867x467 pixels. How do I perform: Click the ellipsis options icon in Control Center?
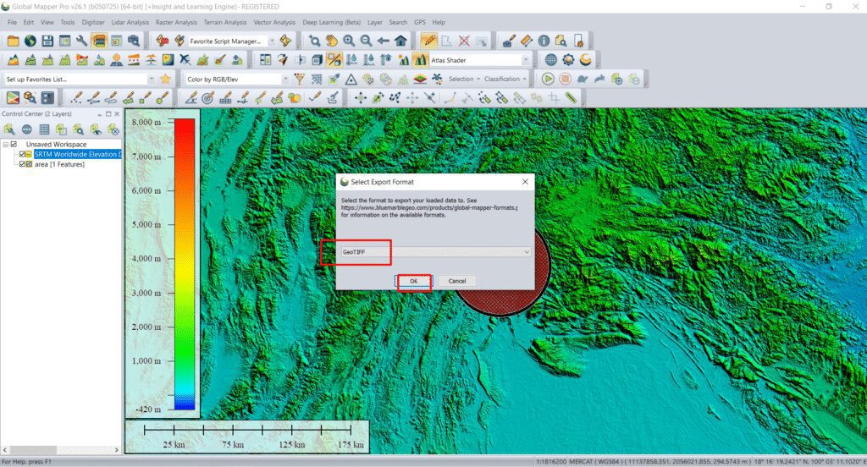click(x=26, y=129)
